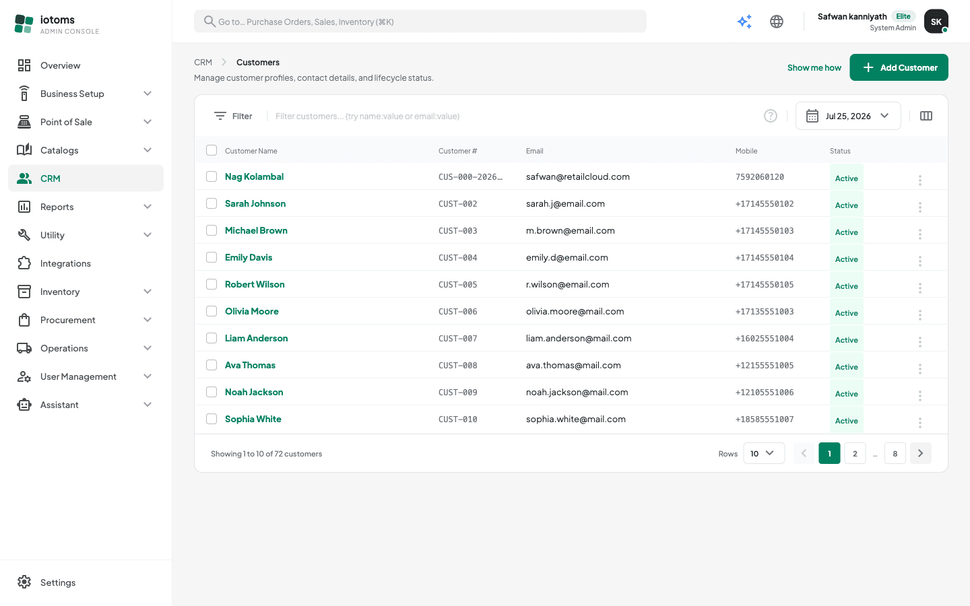
Task: Click the iotoms logo icon
Action: tap(24, 24)
